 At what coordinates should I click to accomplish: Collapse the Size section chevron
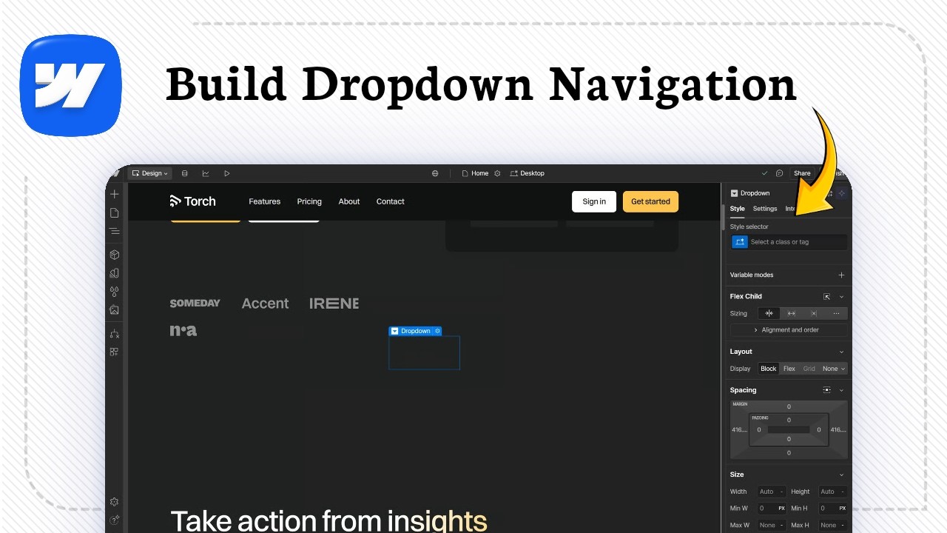tap(841, 475)
